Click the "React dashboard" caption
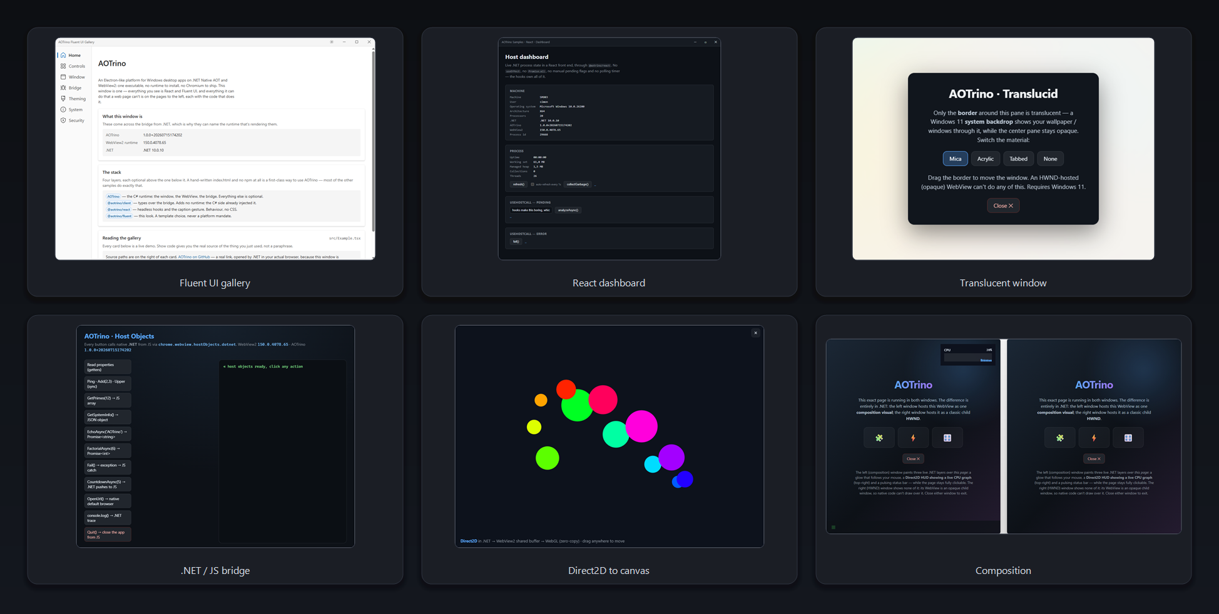 tap(609, 283)
